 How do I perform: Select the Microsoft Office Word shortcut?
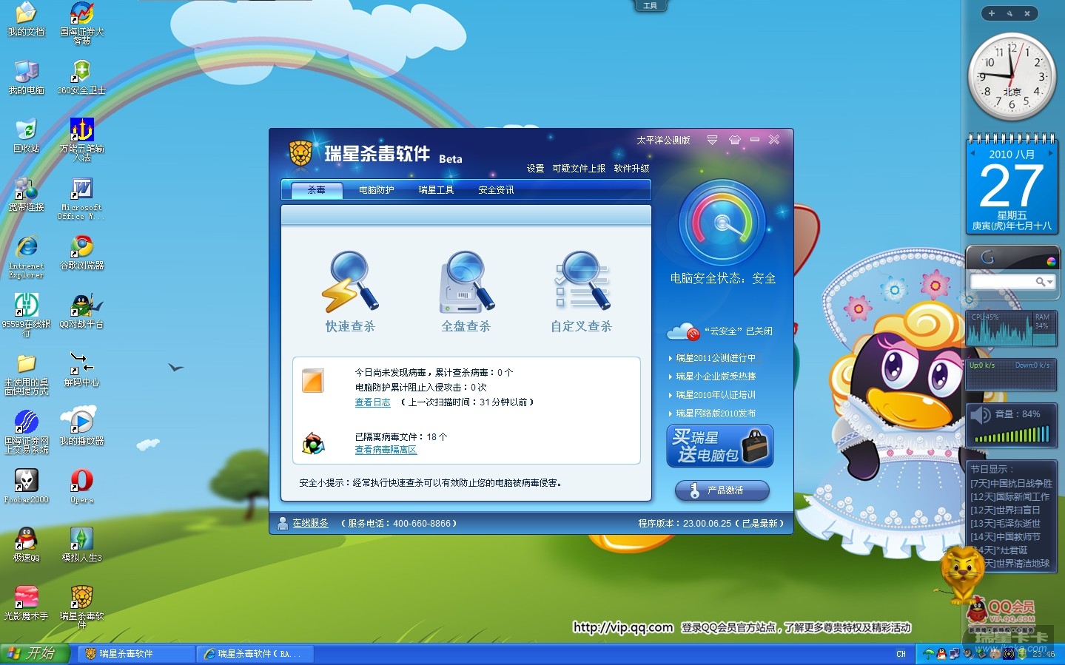81,198
